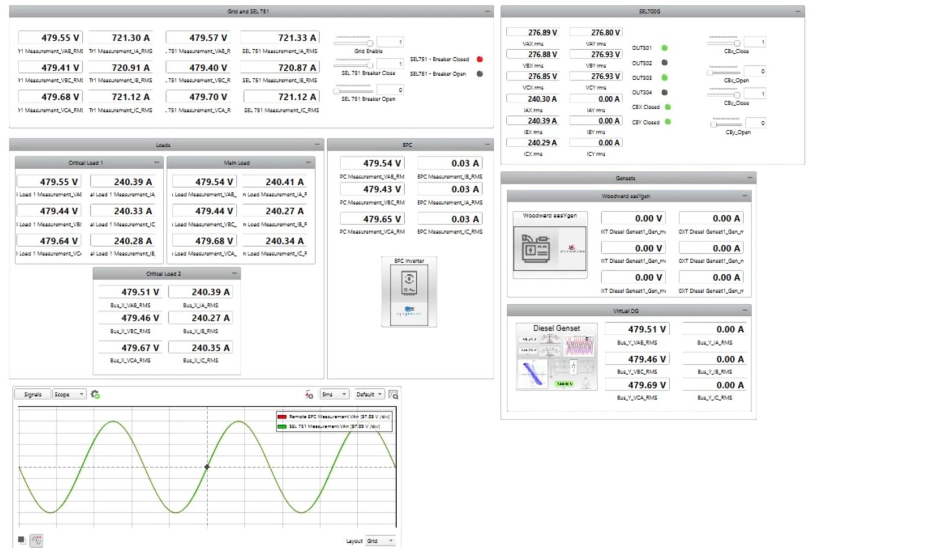
Task: Click the 276.89 V VAX rms readout
Action: click(x=533, y=32)
